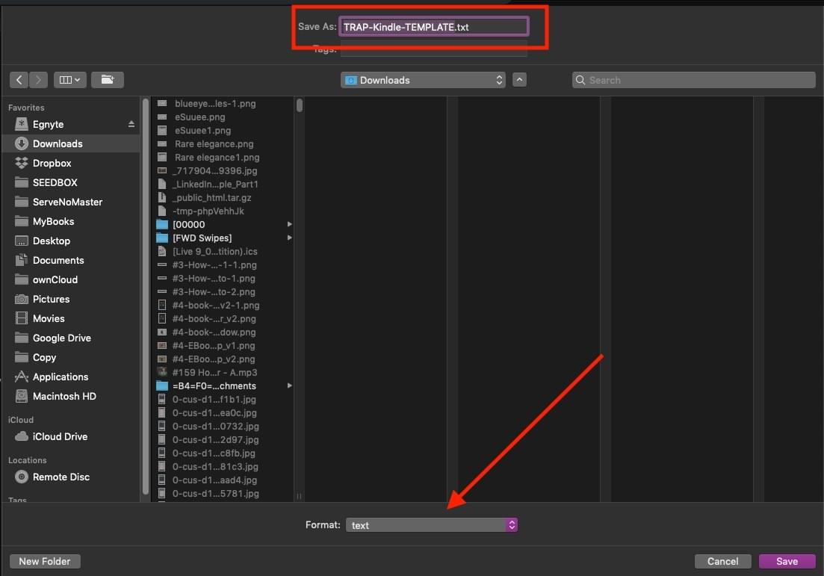Screen dimensions: 824x576
Task: Open Applications folder in sidebar
Action: click(x=60, y=377)
